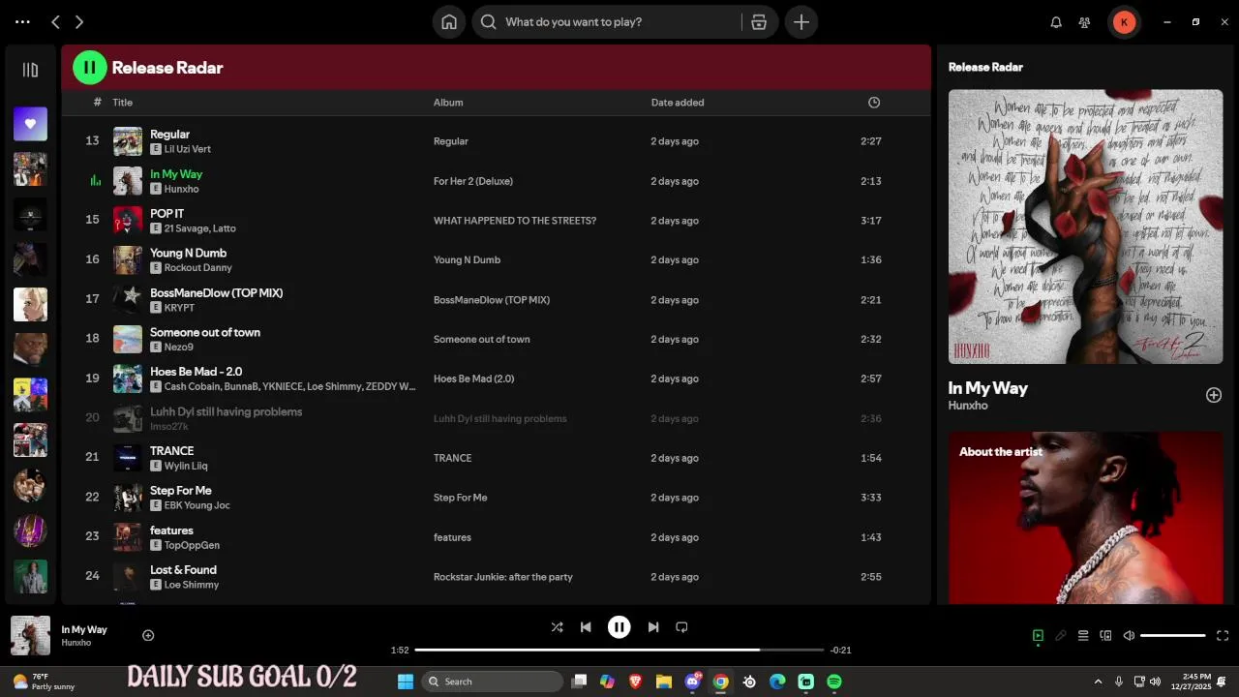This screenshot has width=1239, height=697.
Task: Click the Create plus button in top bar
Action: tap(801, 22)
